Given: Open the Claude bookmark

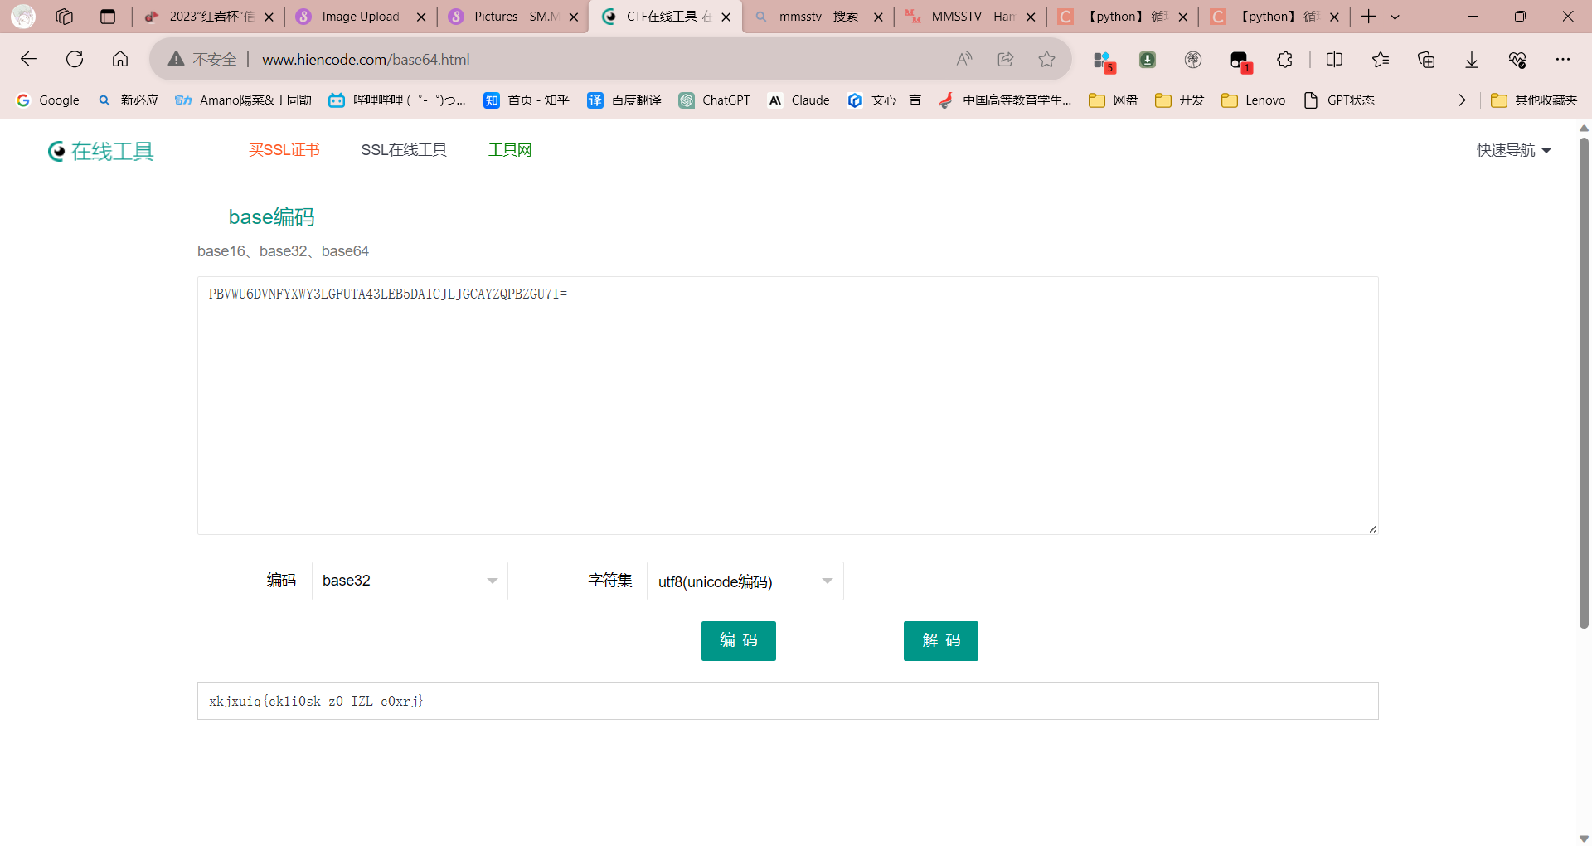Looking at the screenshot, I should tap(798, 100).
